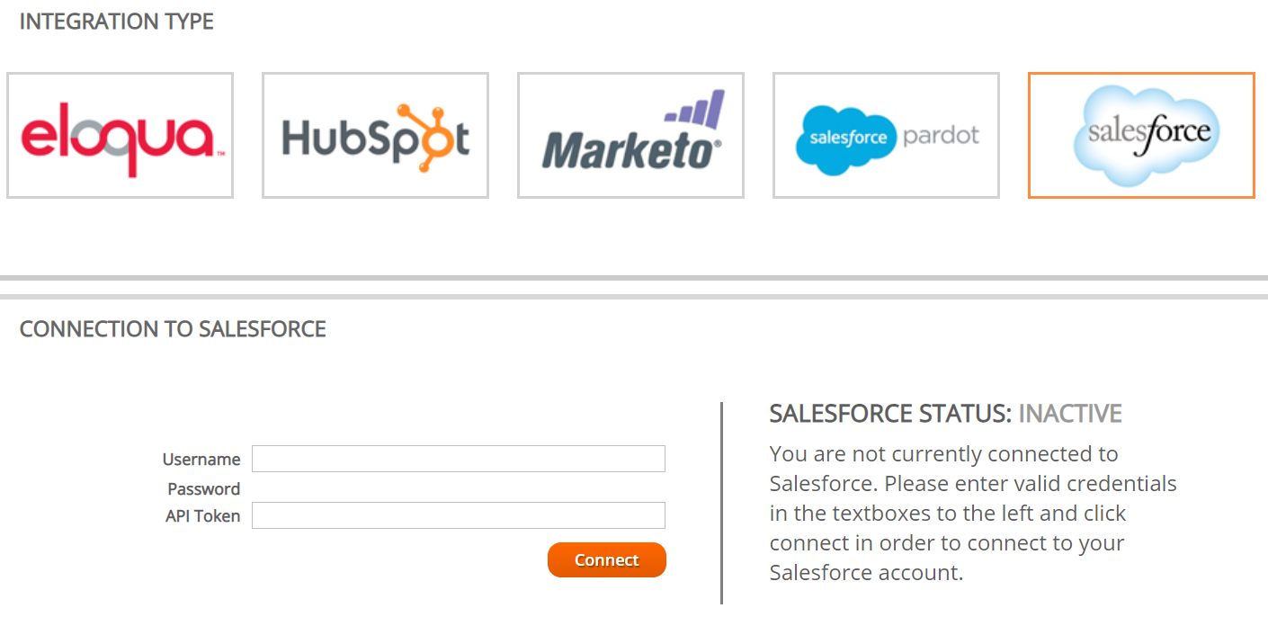Image resolution: width=1268 pixels, height=617 pixels.
Task: Click the gray double-line horizontal section divider
Action: (x=634, y=287)
